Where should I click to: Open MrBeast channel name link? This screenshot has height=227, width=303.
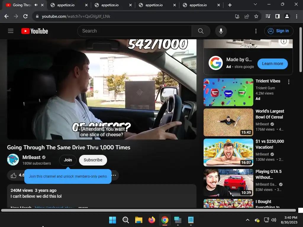click(x=31, y=157)
